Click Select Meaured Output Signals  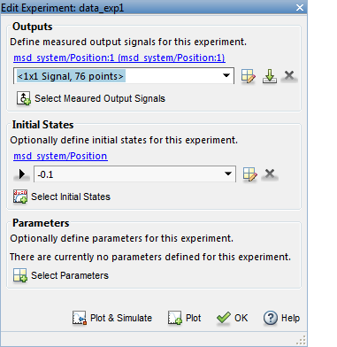(91, 98)
